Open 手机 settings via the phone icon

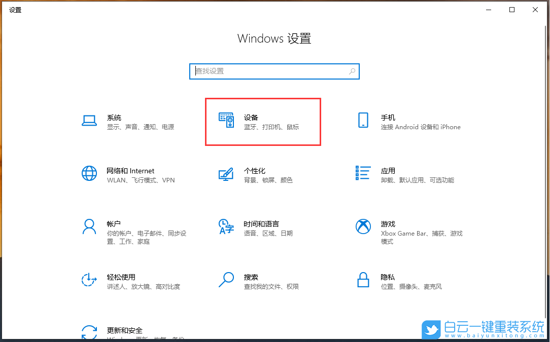click(x=363, y=120)
